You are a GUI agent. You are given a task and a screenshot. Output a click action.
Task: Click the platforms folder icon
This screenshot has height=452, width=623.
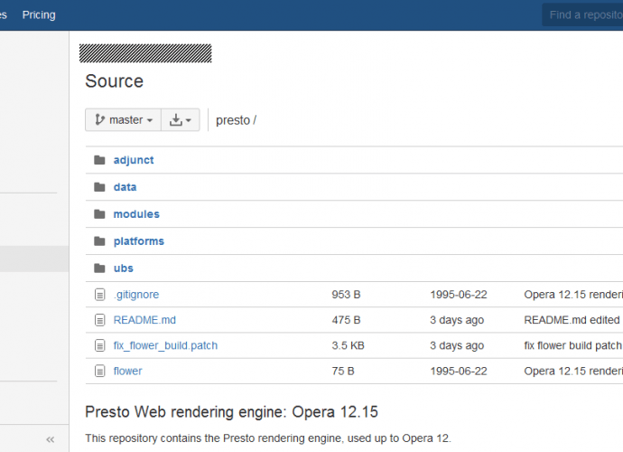99,241
